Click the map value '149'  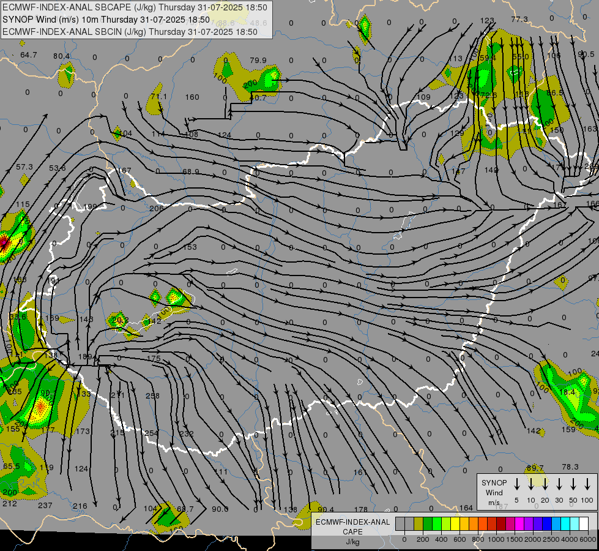pos(491,170)
